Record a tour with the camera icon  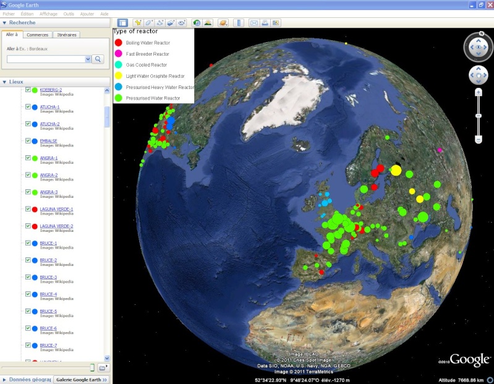[x=182, y=23]
